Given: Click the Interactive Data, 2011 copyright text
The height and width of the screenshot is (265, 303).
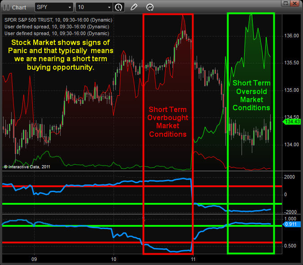Looking at the screenshot, I should [27, 167].
